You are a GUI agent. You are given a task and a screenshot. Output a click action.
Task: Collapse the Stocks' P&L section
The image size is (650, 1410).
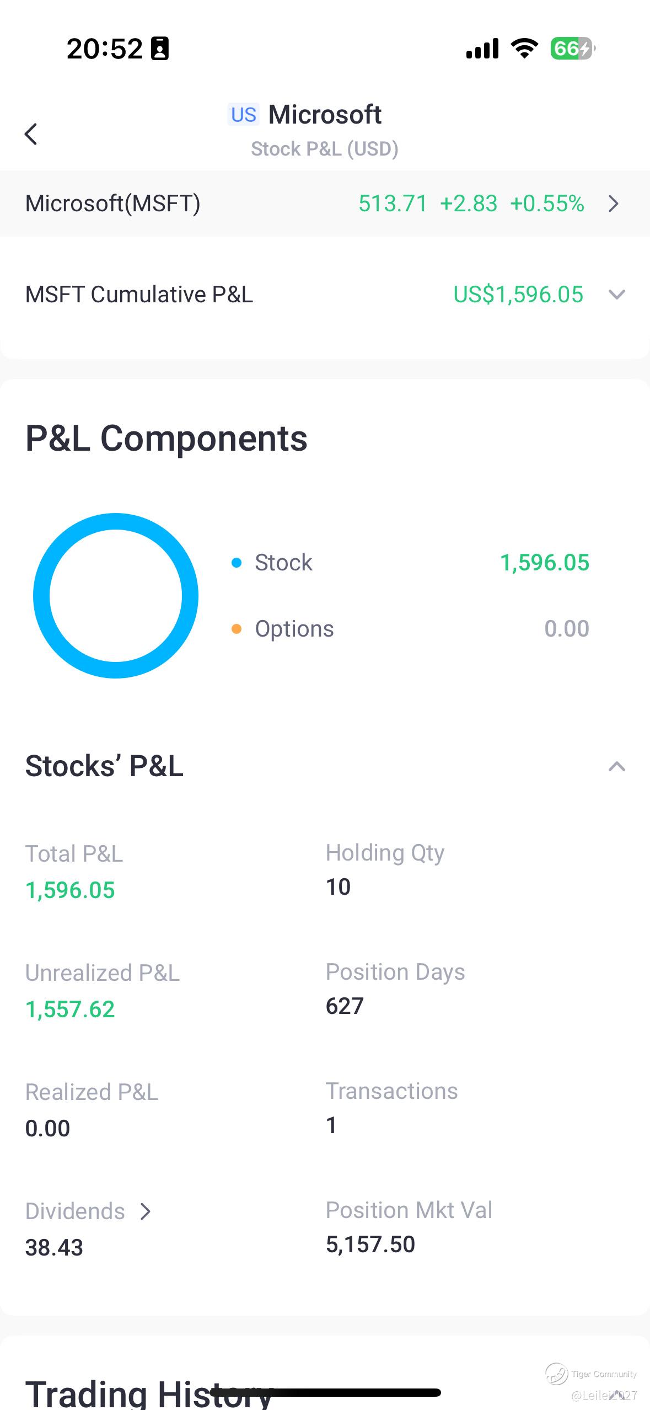tap(616, 766)
